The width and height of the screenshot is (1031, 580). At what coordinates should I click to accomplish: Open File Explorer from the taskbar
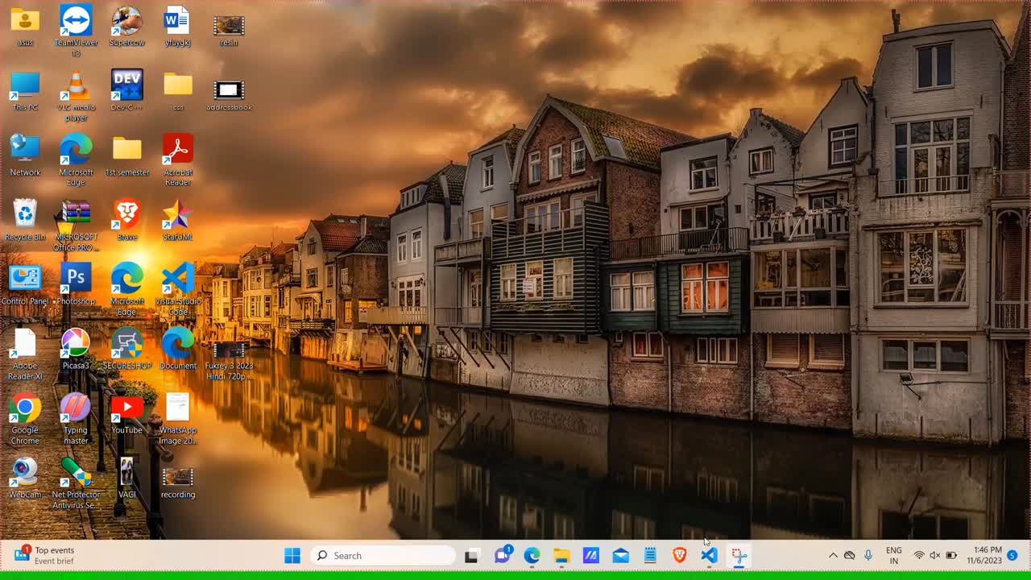click(561, 556)
